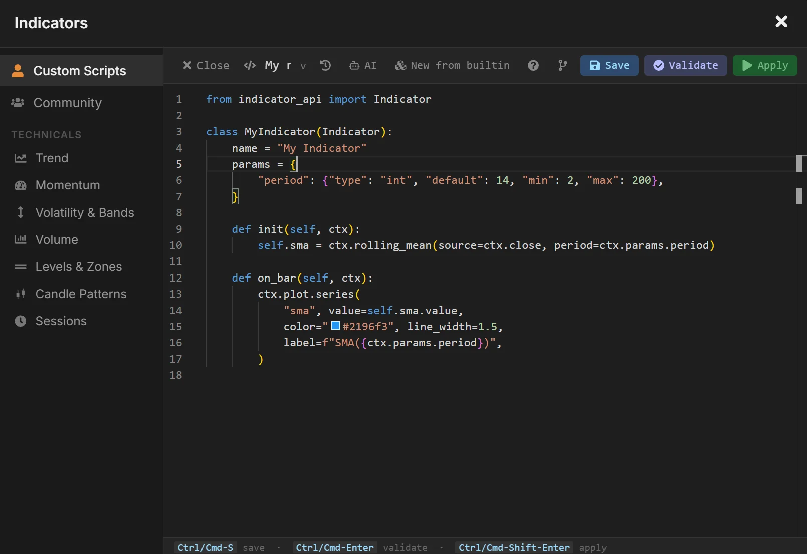Click the Levels & Zones lines icon
This screenshot has height=554, width=807.
(x=20, y=267)
